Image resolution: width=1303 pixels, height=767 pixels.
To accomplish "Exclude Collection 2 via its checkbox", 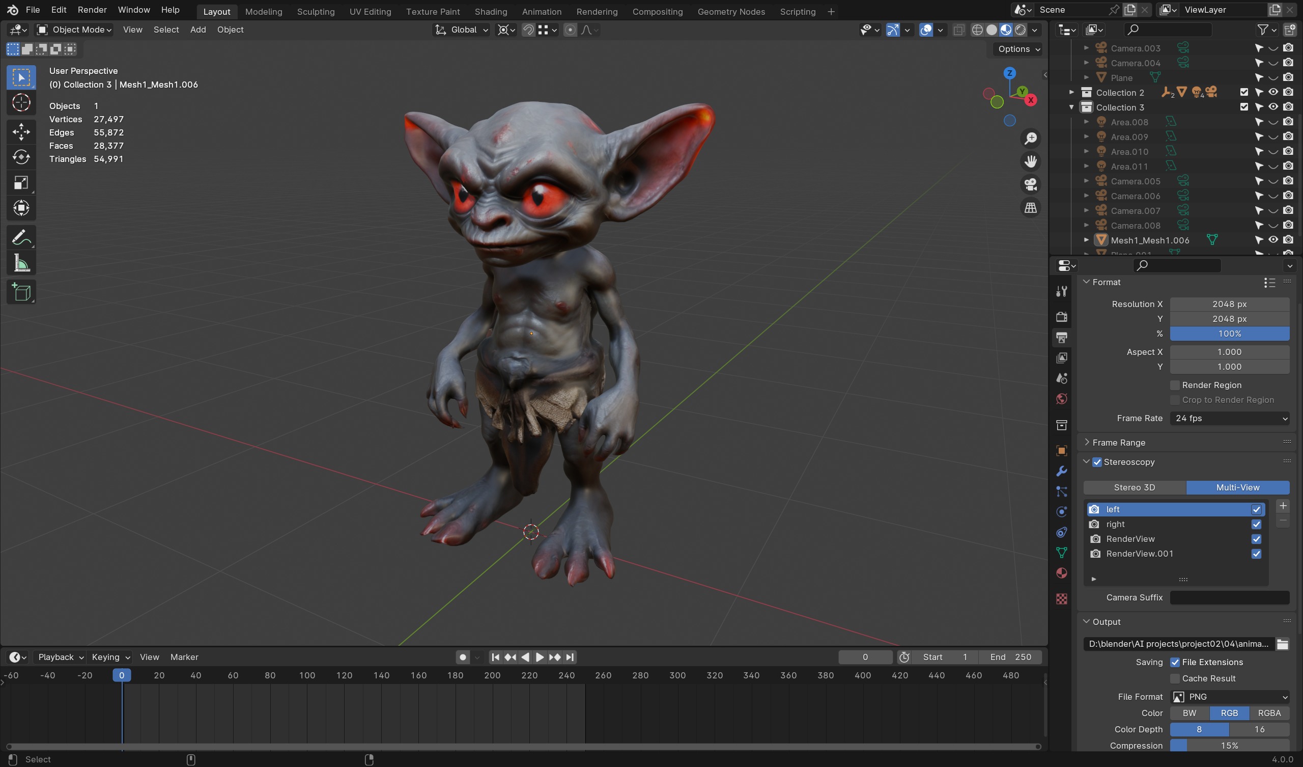I will [1244, 93].
